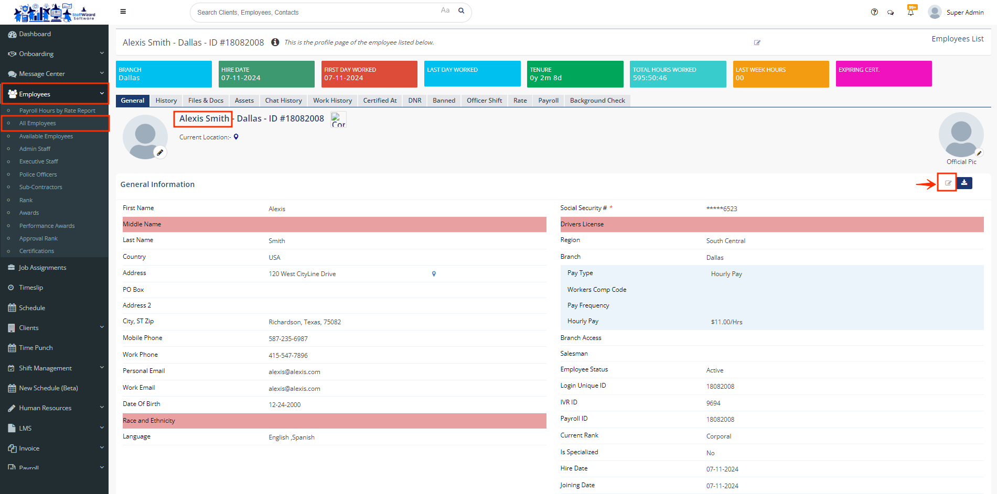The width and height of the screenshot is (997, 494).
Task: Click the orange Last Week Hours tile
Action: [x=780, y=74]
